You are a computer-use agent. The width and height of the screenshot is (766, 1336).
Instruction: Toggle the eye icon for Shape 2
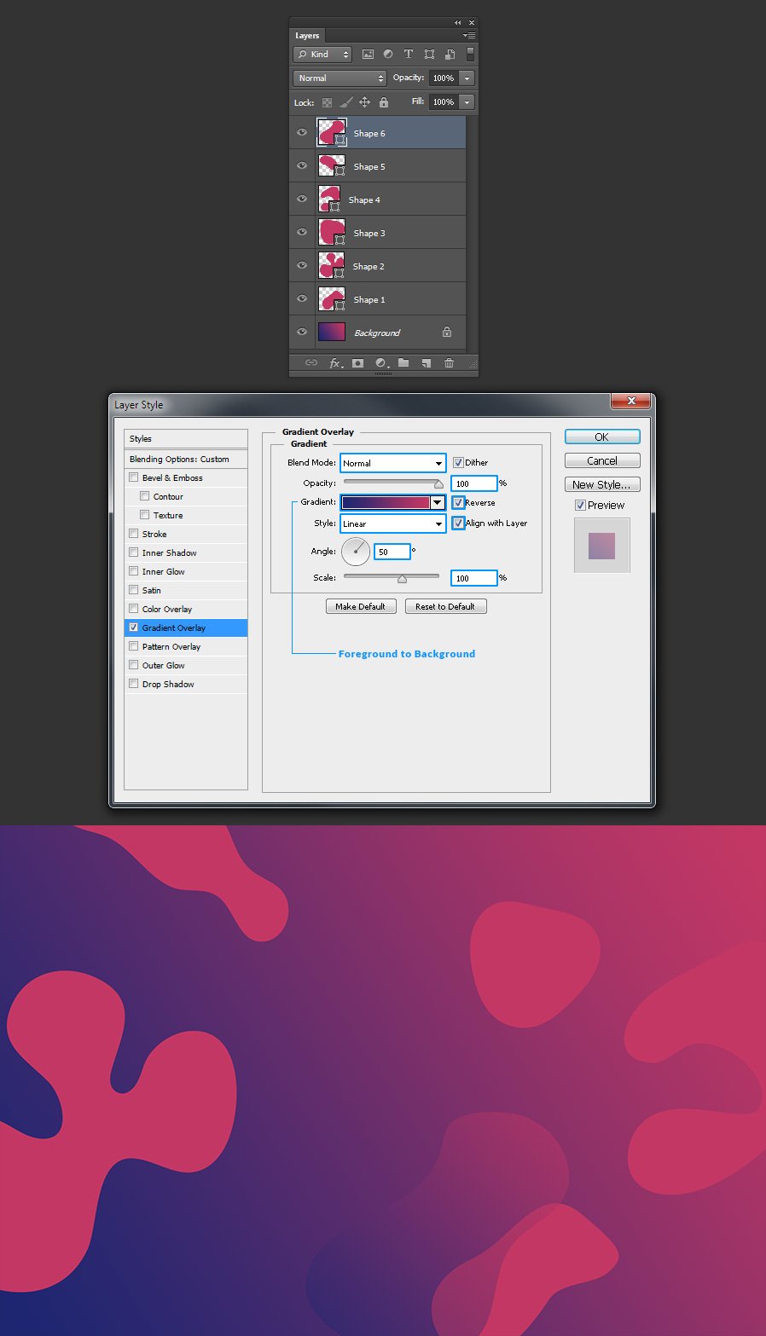(x=302, y=266)
